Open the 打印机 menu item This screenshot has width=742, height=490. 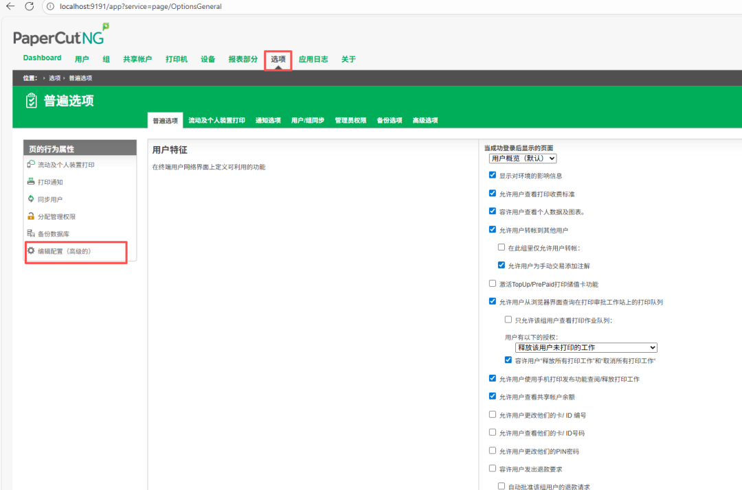[x=176, y=59]
